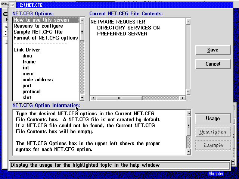Click the Cancel button

tap(213, 64)
